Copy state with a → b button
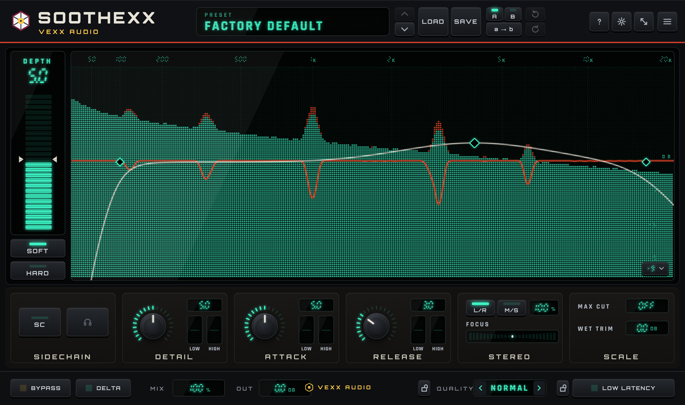685x405 pixels. click(504, 29)
